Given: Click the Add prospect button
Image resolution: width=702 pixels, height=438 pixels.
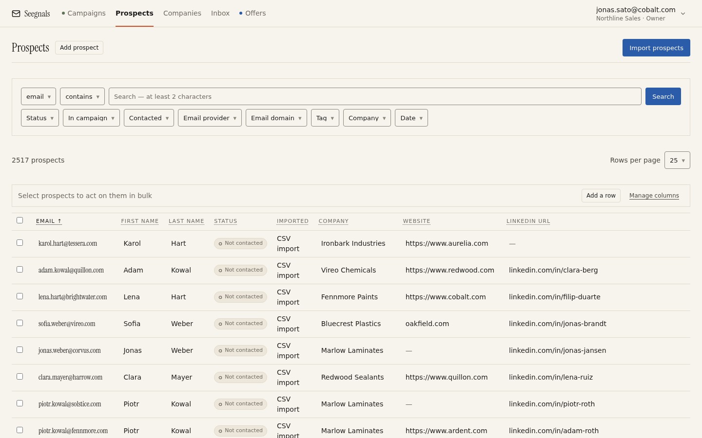Looking at the screenshot, I should click(79, 48).
